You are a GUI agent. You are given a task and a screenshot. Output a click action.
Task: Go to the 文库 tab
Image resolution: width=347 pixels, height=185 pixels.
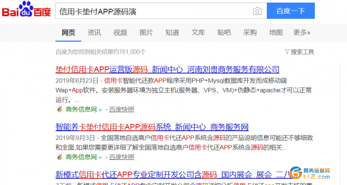pos(198,33)
